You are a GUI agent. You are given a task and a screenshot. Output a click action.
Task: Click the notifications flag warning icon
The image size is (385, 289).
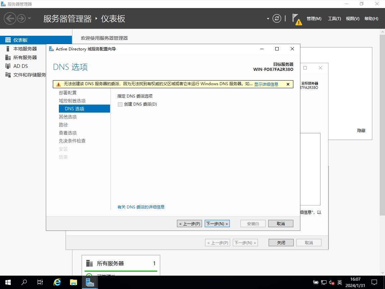pyautogui.click(x=296, y=19)
